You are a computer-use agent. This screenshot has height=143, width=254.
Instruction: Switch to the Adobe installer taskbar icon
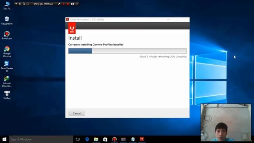point(142,139)
